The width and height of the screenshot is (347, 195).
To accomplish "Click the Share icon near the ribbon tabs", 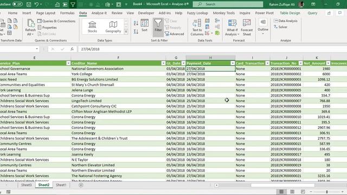I will point(329,13).
